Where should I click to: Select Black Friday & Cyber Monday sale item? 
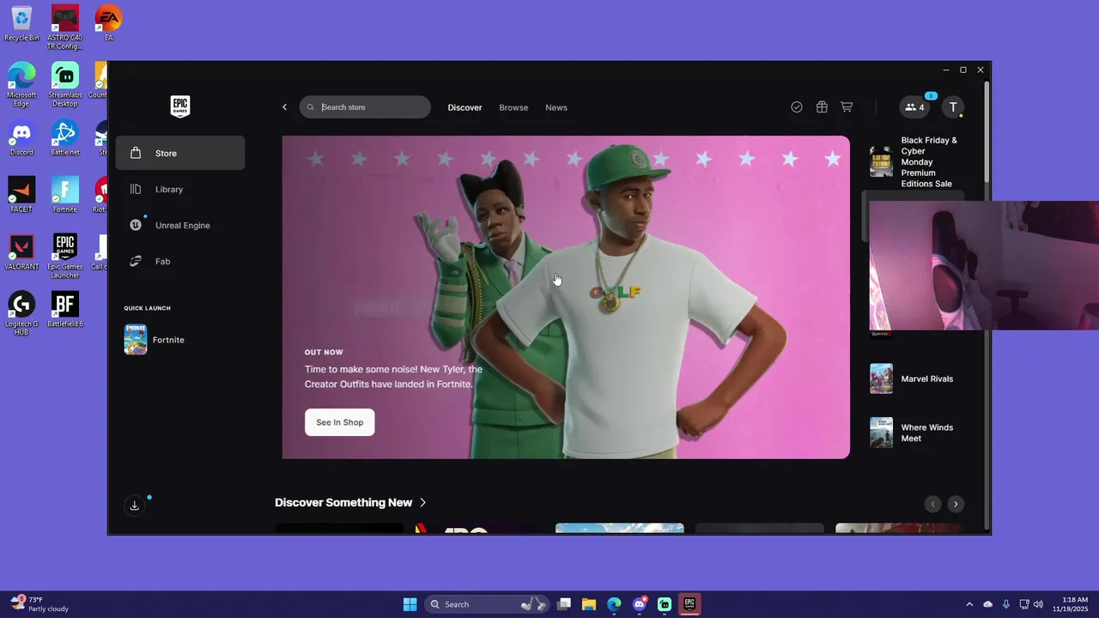coord(914,161)
